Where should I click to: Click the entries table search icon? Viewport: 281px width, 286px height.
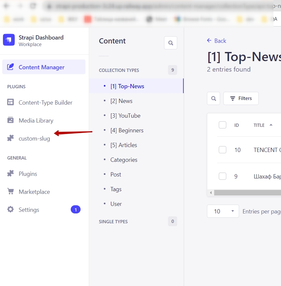pyautogui.click(x=214, y=98)
